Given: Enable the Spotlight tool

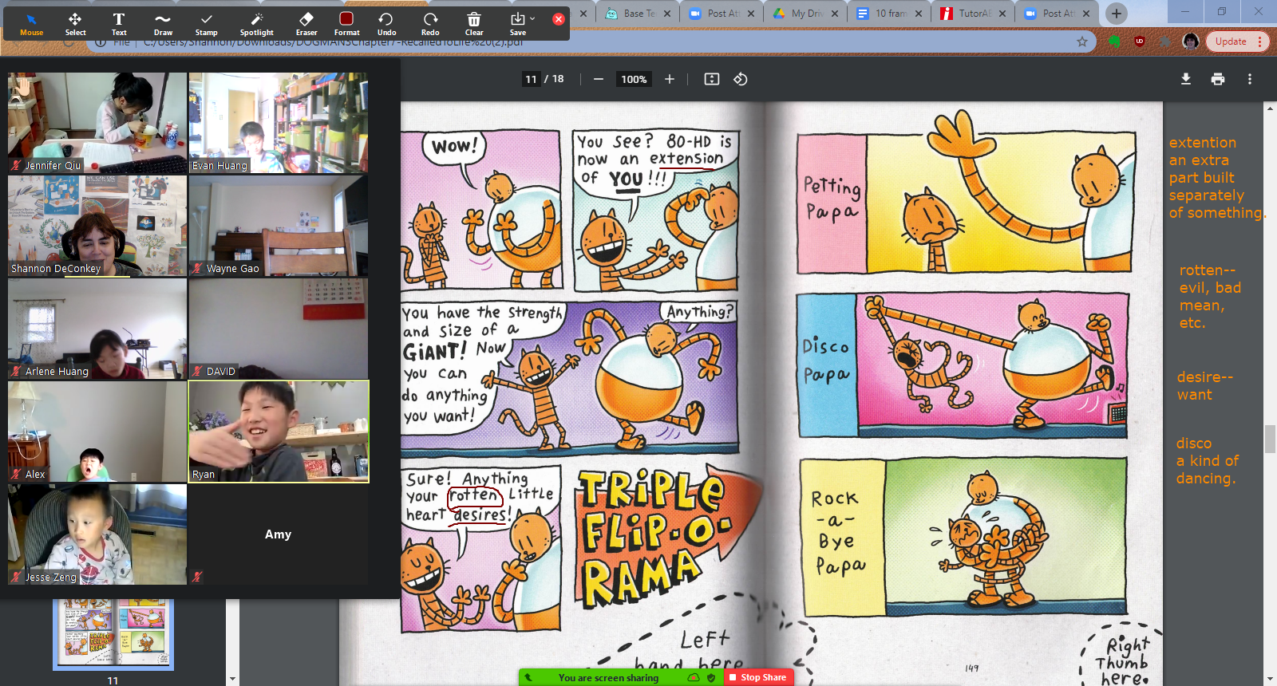Looking at the screenshot, I should tap(256, 23).
